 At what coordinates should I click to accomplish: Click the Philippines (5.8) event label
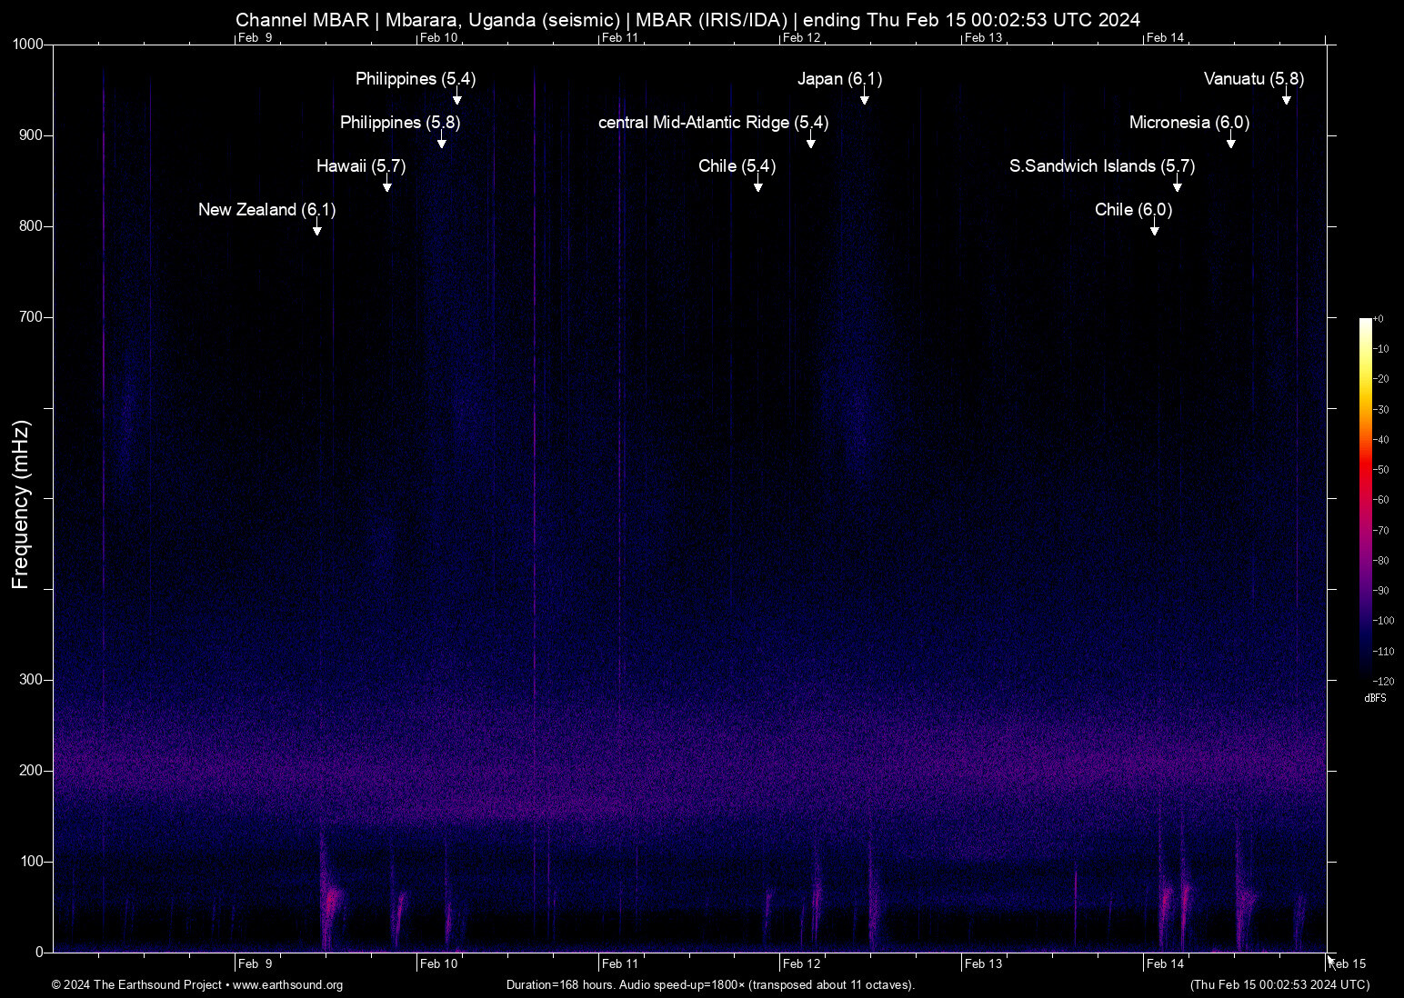[398, 123]
